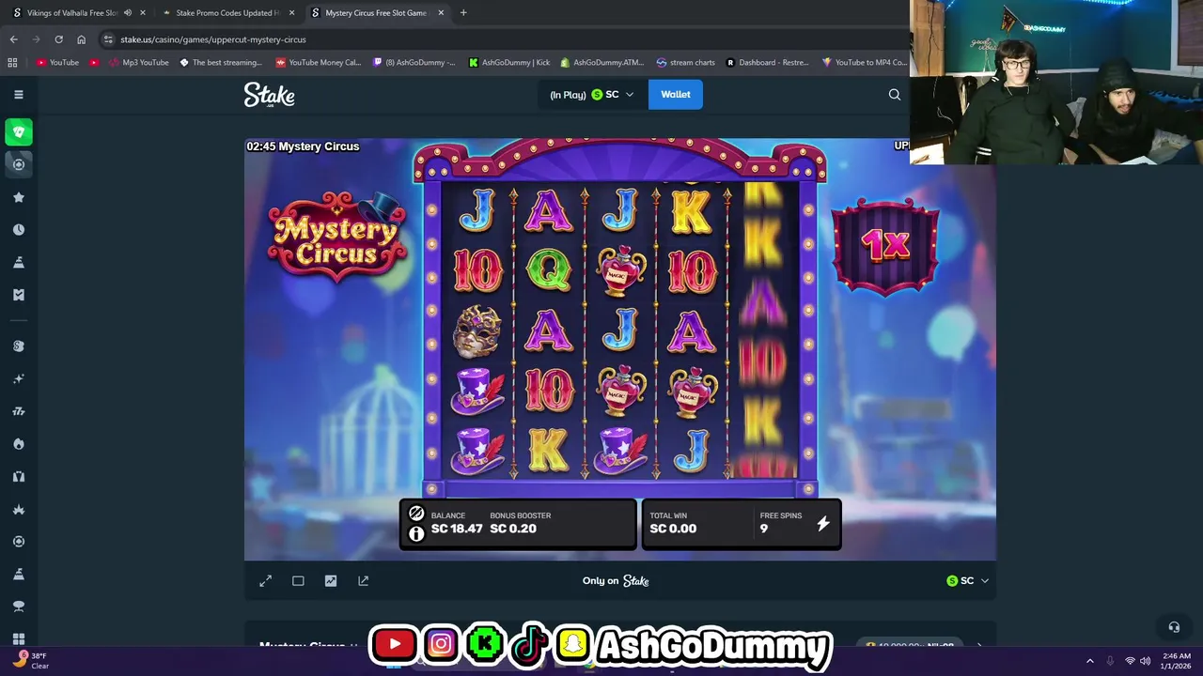Open the Sports section icon in sidebar

click(x=18, y=164)
